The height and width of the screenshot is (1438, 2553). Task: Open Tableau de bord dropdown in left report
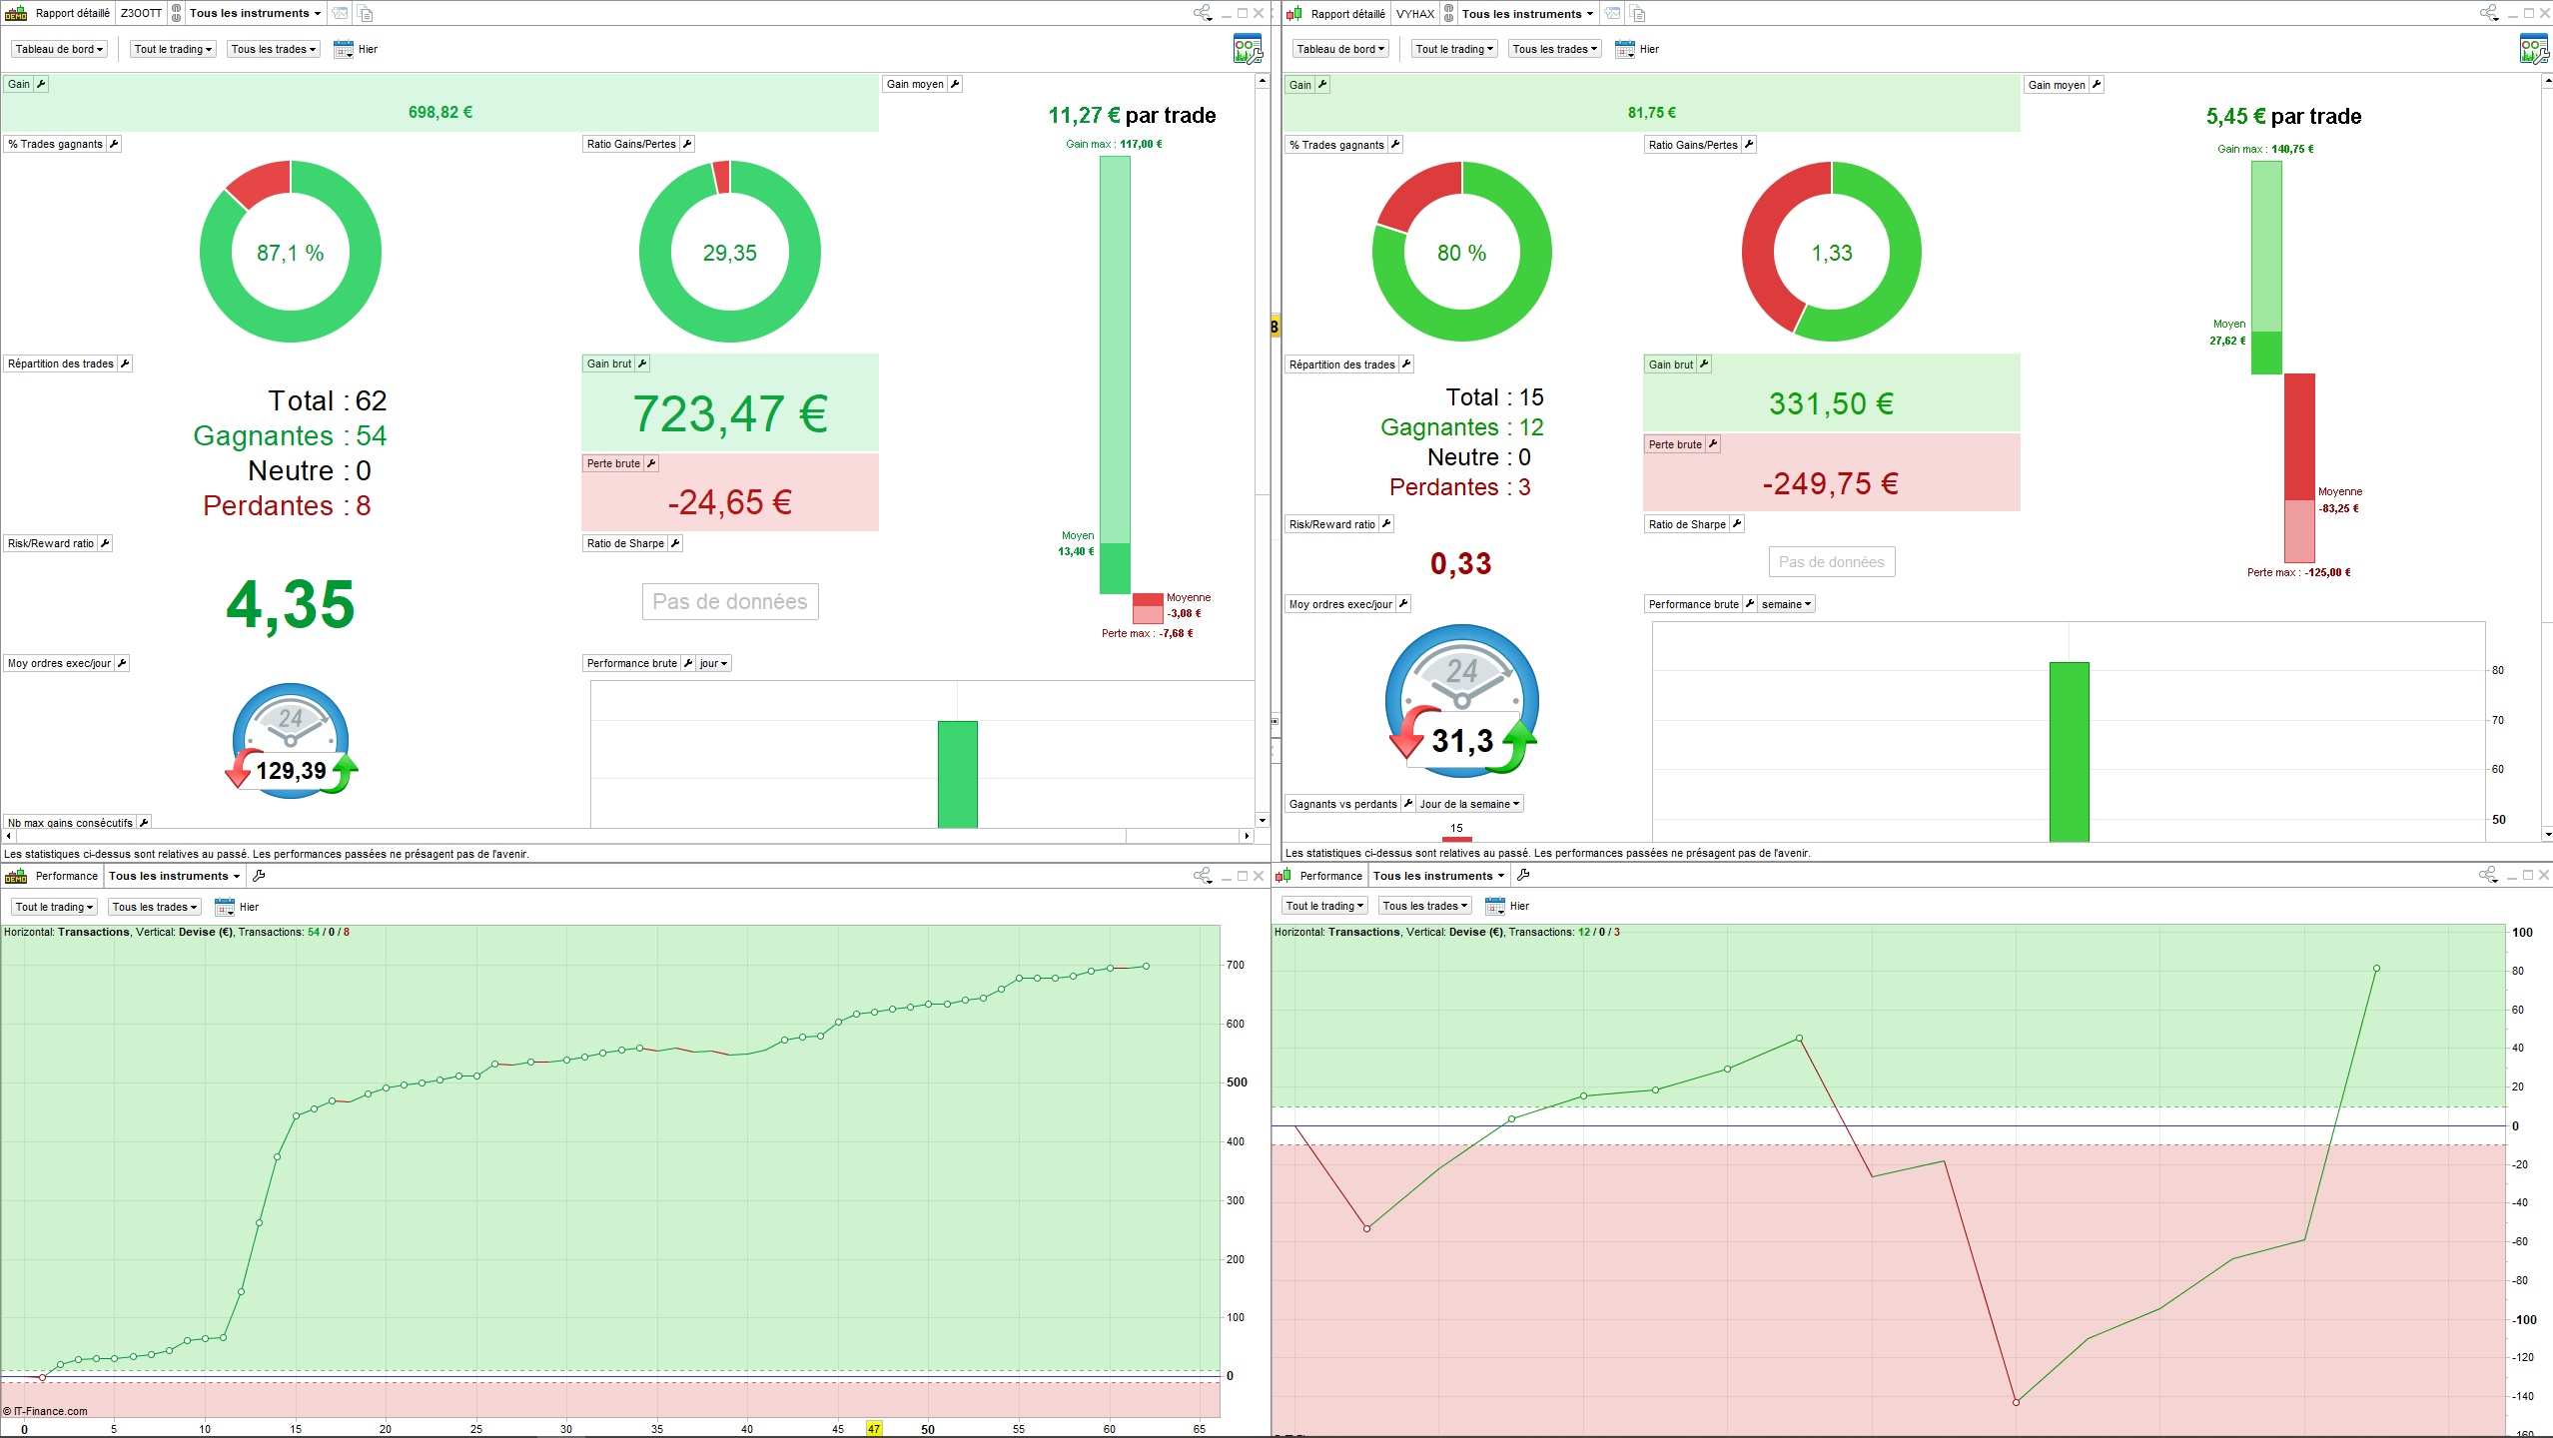59,49
